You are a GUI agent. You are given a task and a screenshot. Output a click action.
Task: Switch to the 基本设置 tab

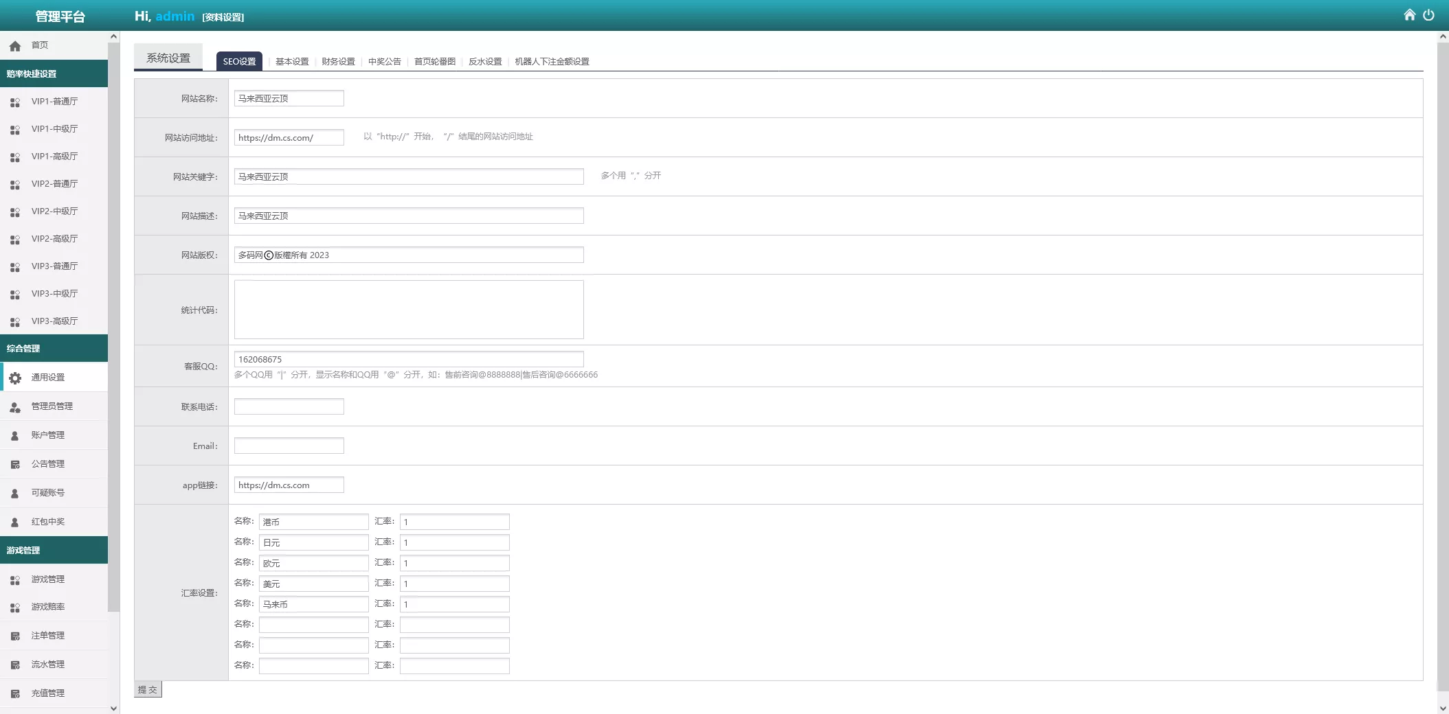pyautogui.click(x=292, y=62)
